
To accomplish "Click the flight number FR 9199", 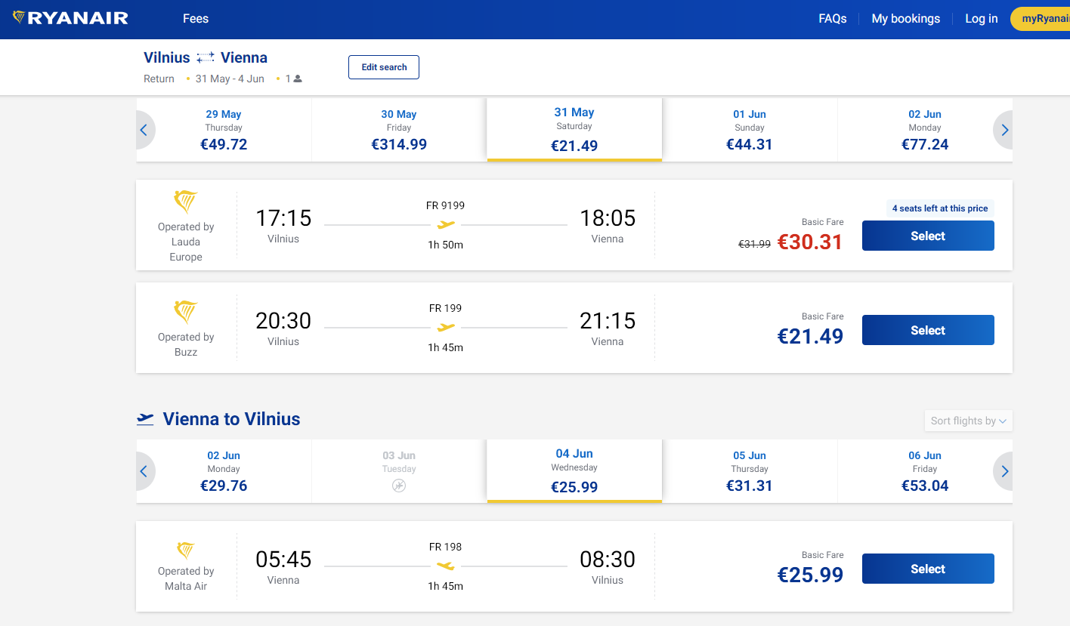I will [446, 205].
